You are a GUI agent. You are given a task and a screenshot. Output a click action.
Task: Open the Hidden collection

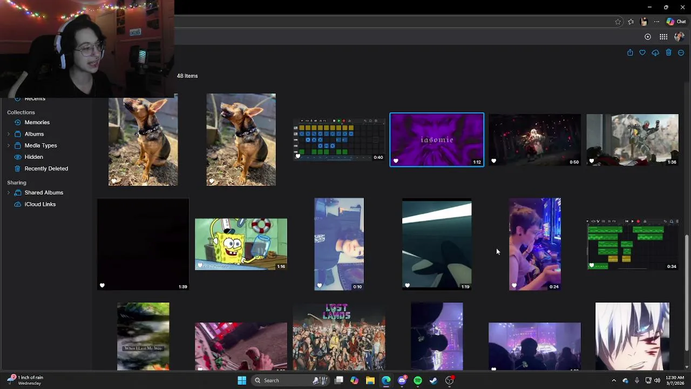pyautogui.click(x=33, y=157)
